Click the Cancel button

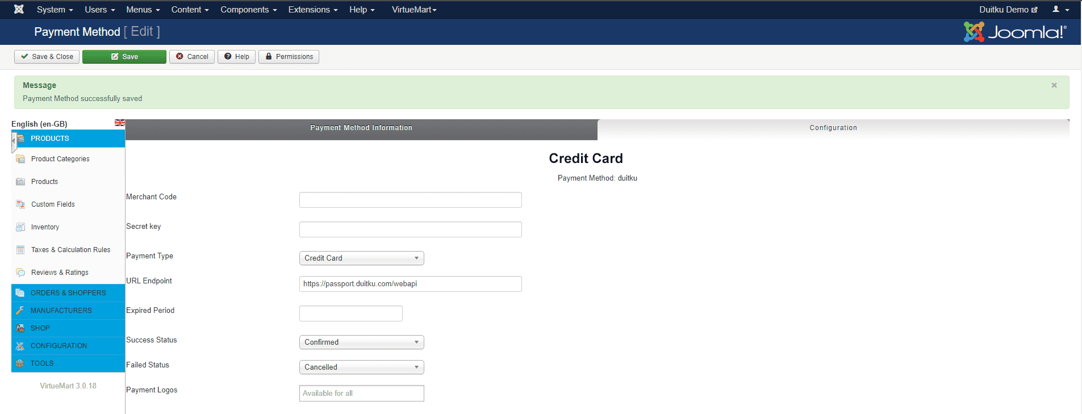(x=192, y=57)
